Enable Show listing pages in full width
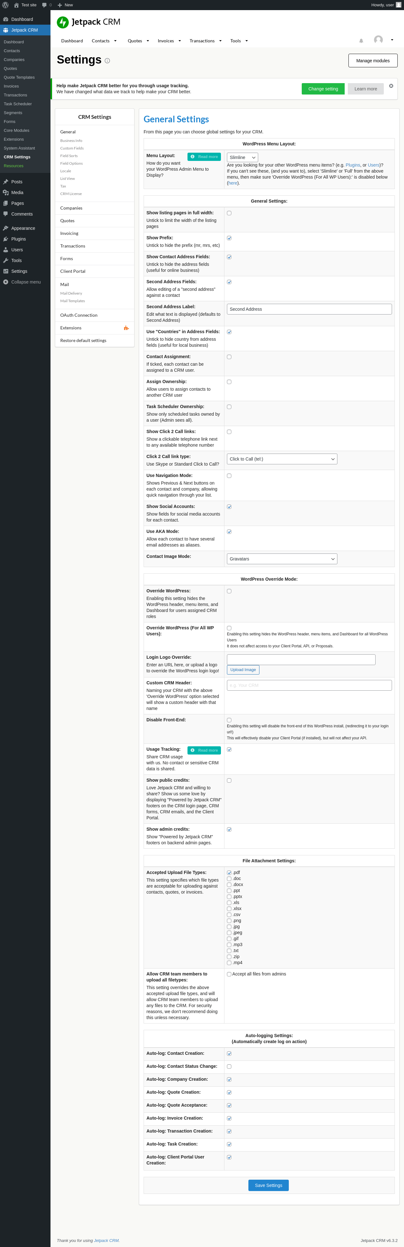This screenshot has height=1247, width=404. click(229, 213)
